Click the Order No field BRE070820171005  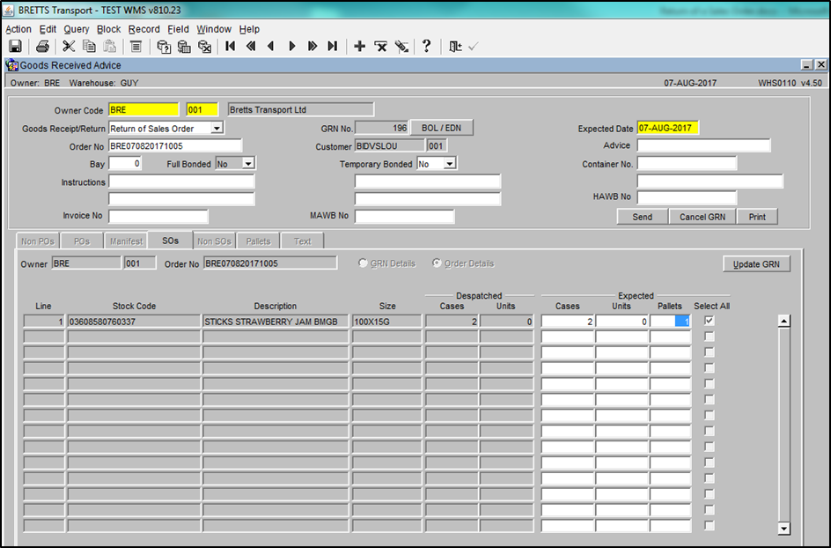[175, 145]
